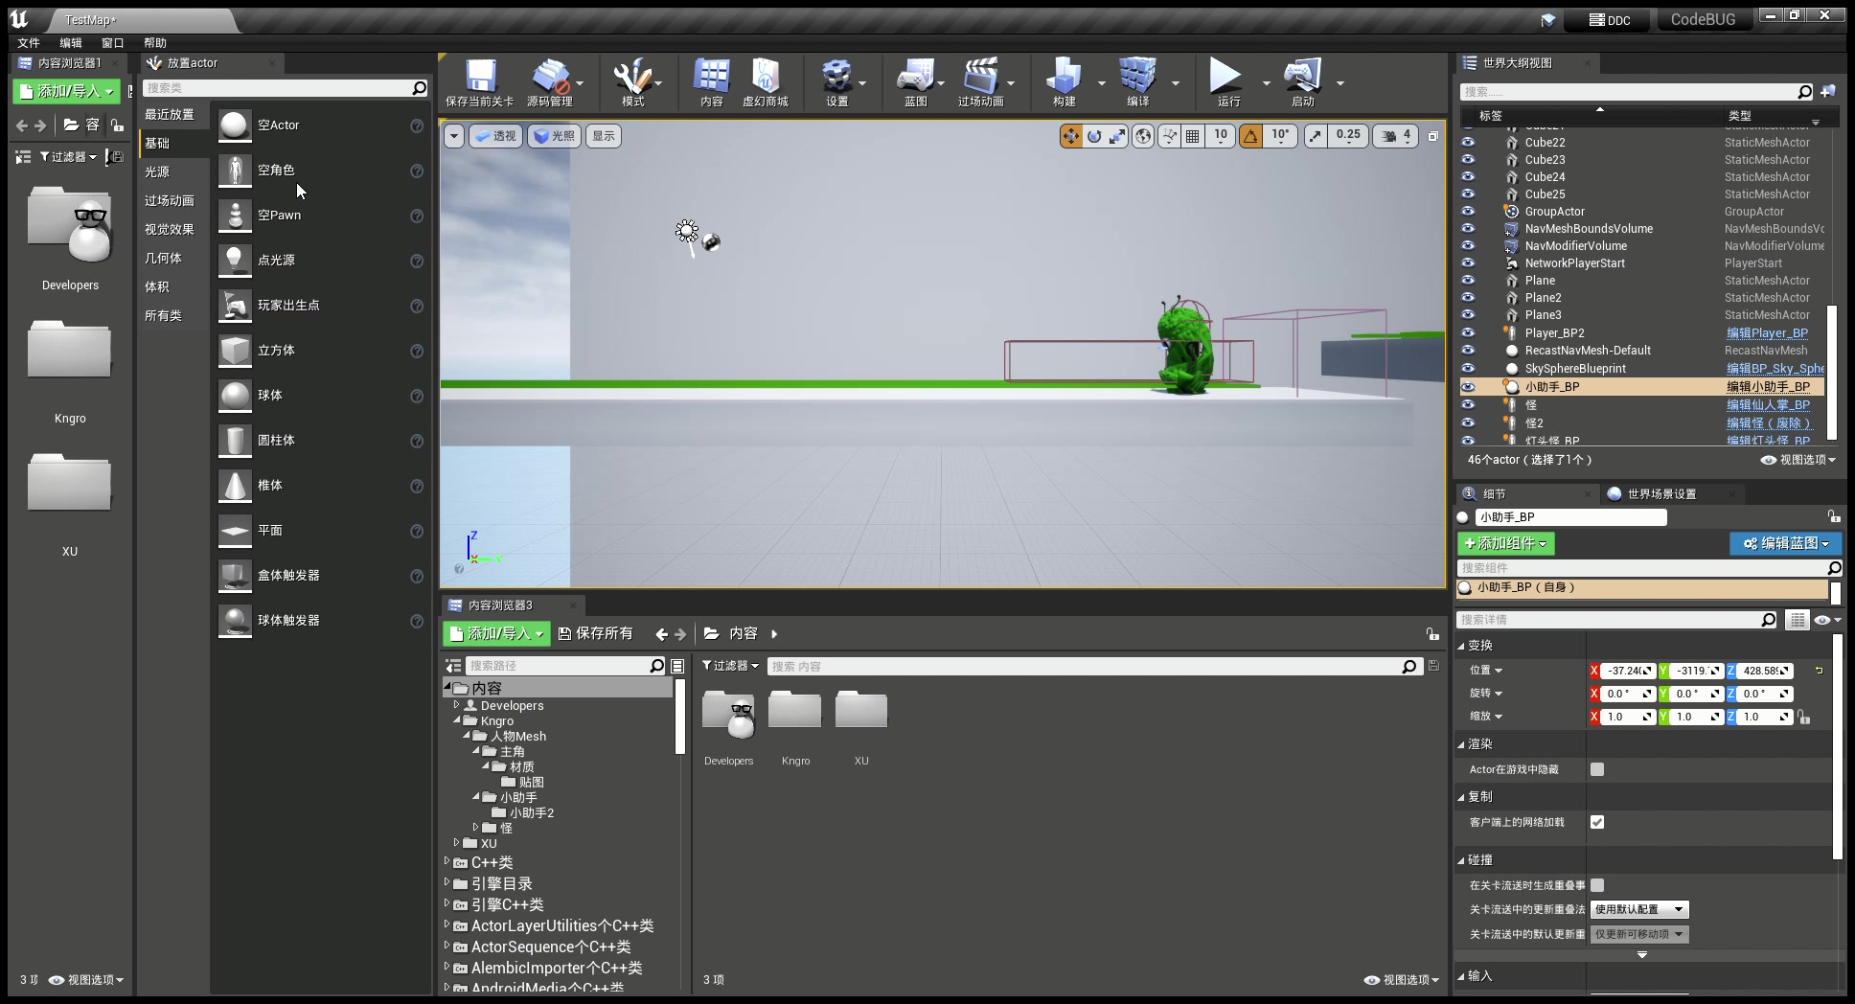Screen dimensions: 1855x1004
Task: Click the 添加组件 (Add Component) button
Action: pos(1505,543)
